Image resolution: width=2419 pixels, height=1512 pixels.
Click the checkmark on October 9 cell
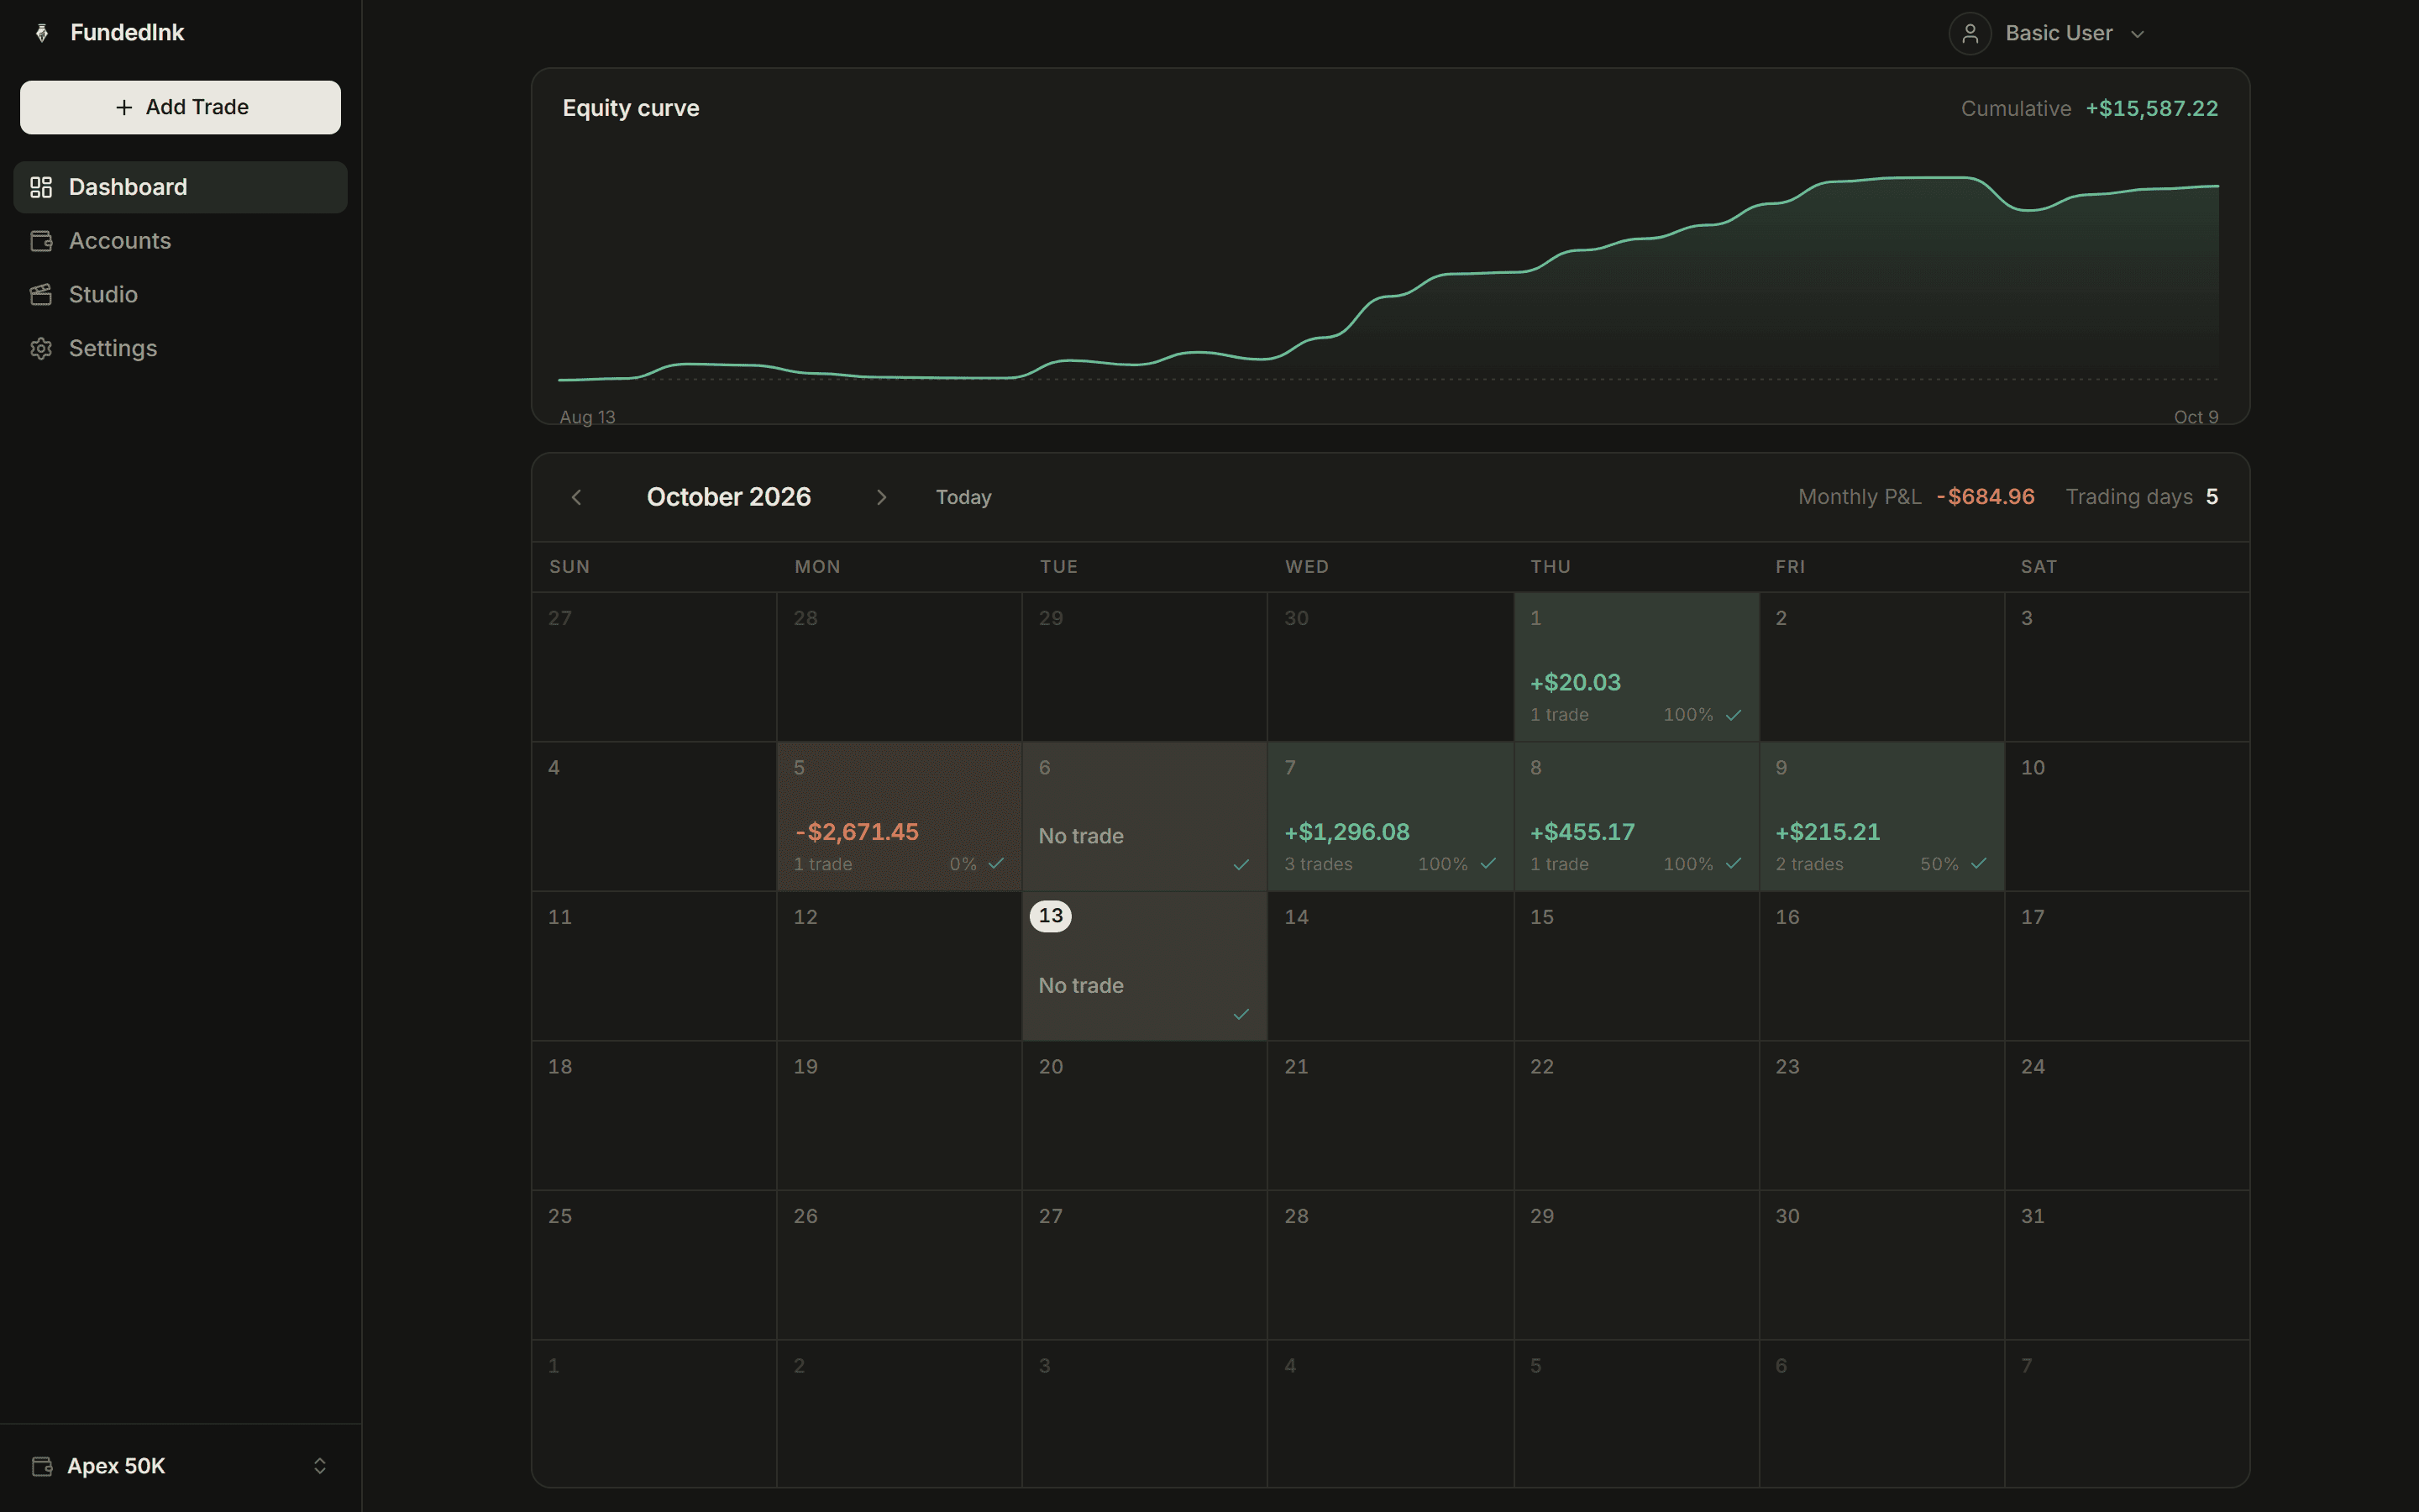pyautogui.click(x=1978, y=864)
